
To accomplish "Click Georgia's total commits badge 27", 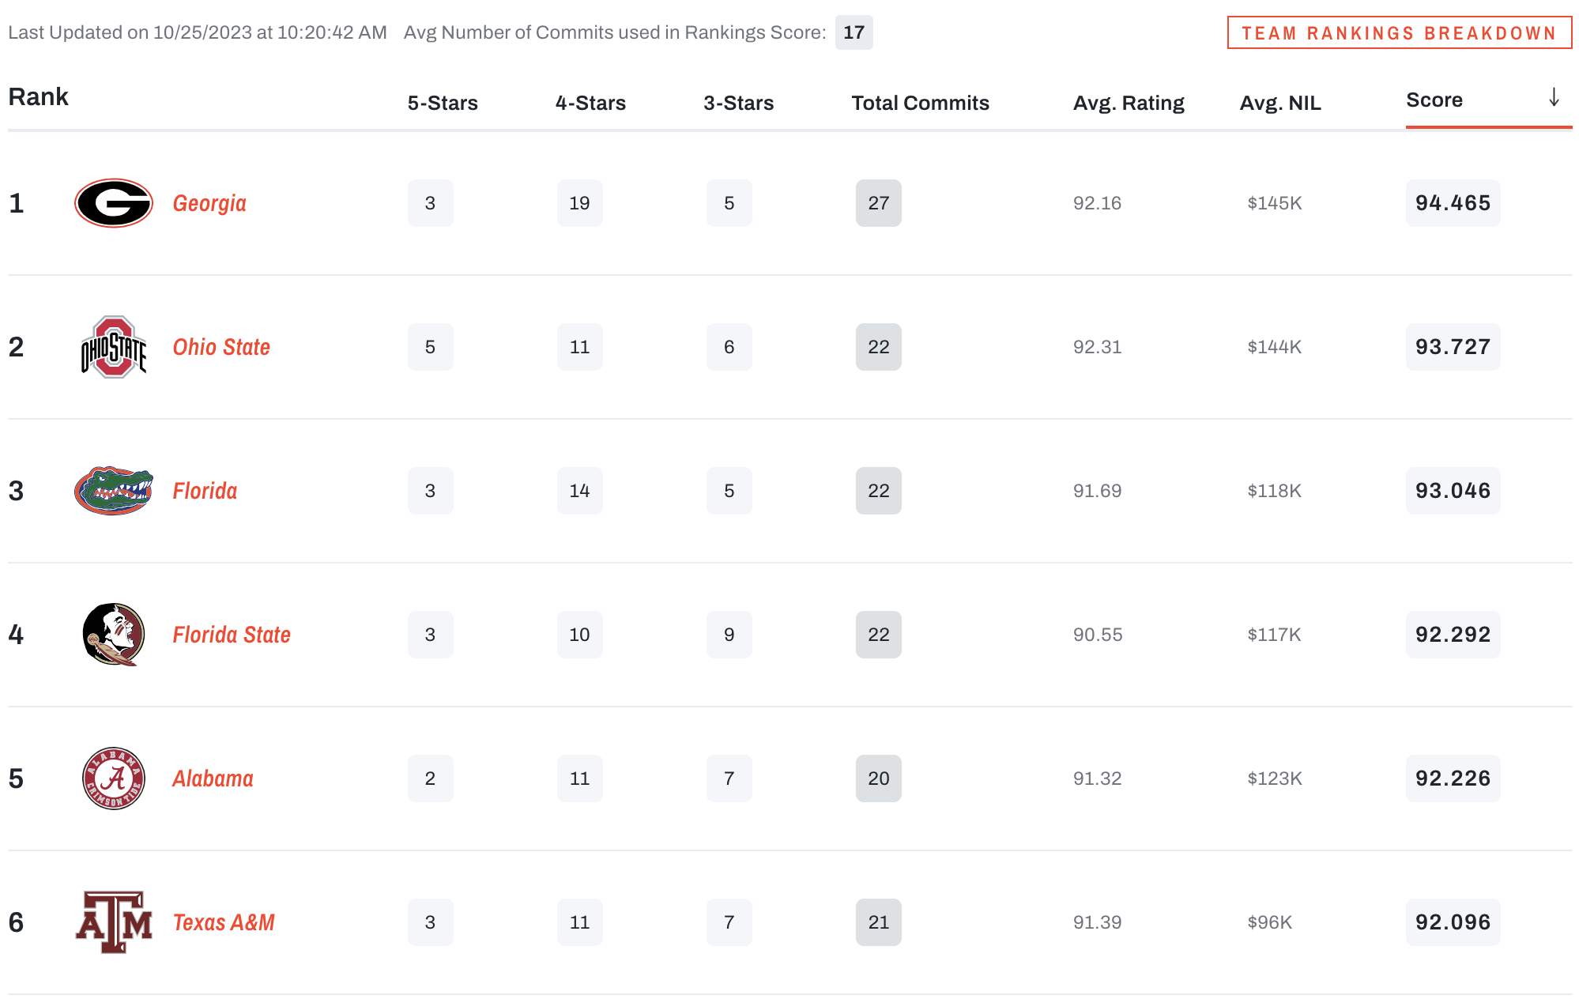I will [x=878, y=203].
